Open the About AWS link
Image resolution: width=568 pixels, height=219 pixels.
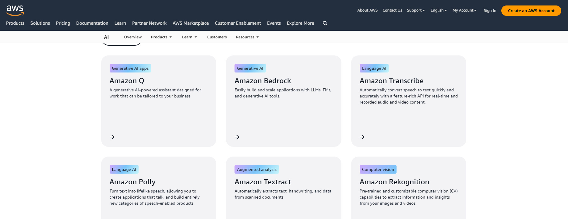tap(367, 10)
